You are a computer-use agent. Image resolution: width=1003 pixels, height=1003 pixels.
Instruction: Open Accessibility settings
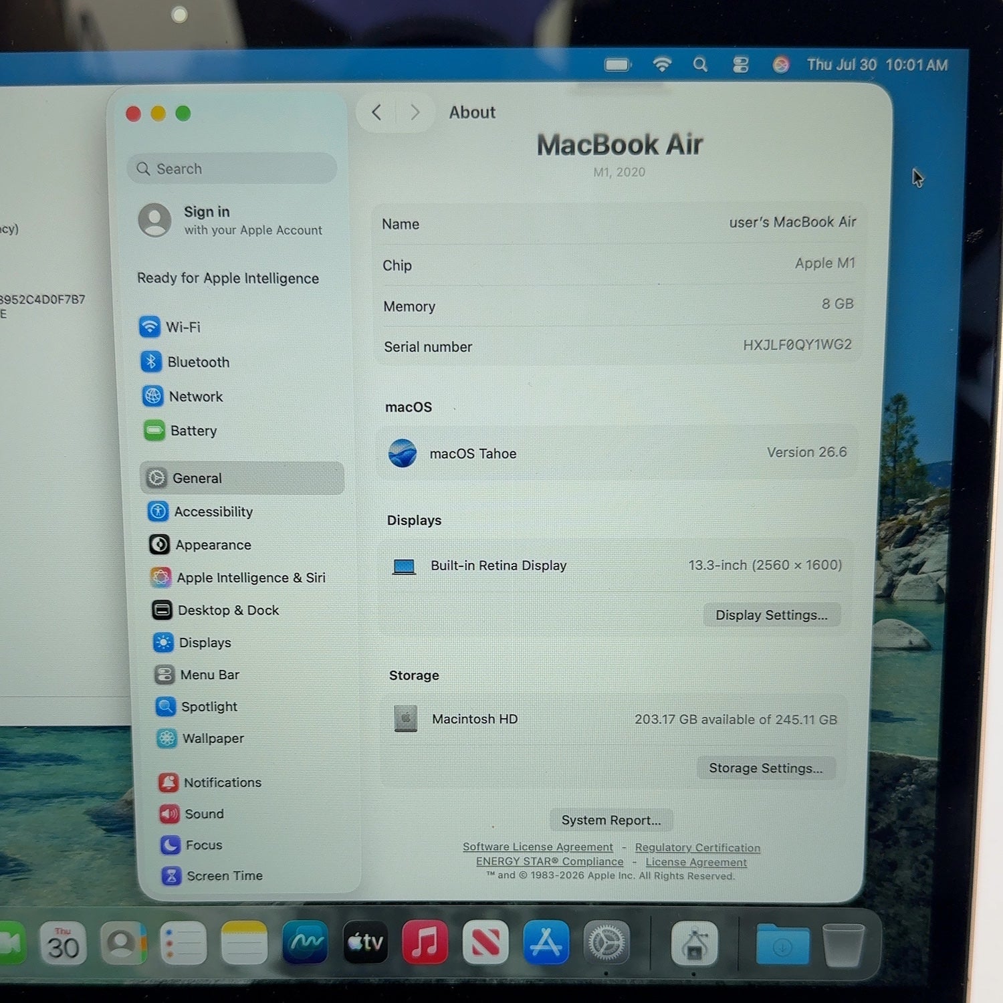tap(201, 512)
